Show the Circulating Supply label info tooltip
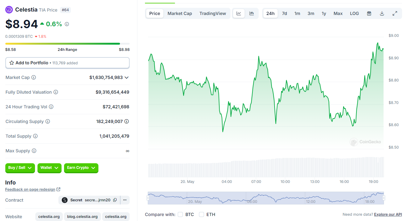The image size is (408, 221). coord(47,121)
